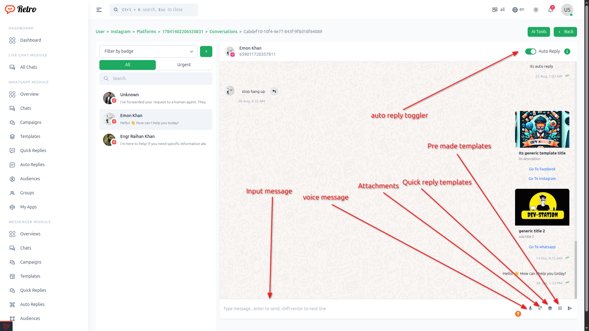Click the attachment link icon
The width and height of the screenshot is (589, 331).
[x=540, y=308]
